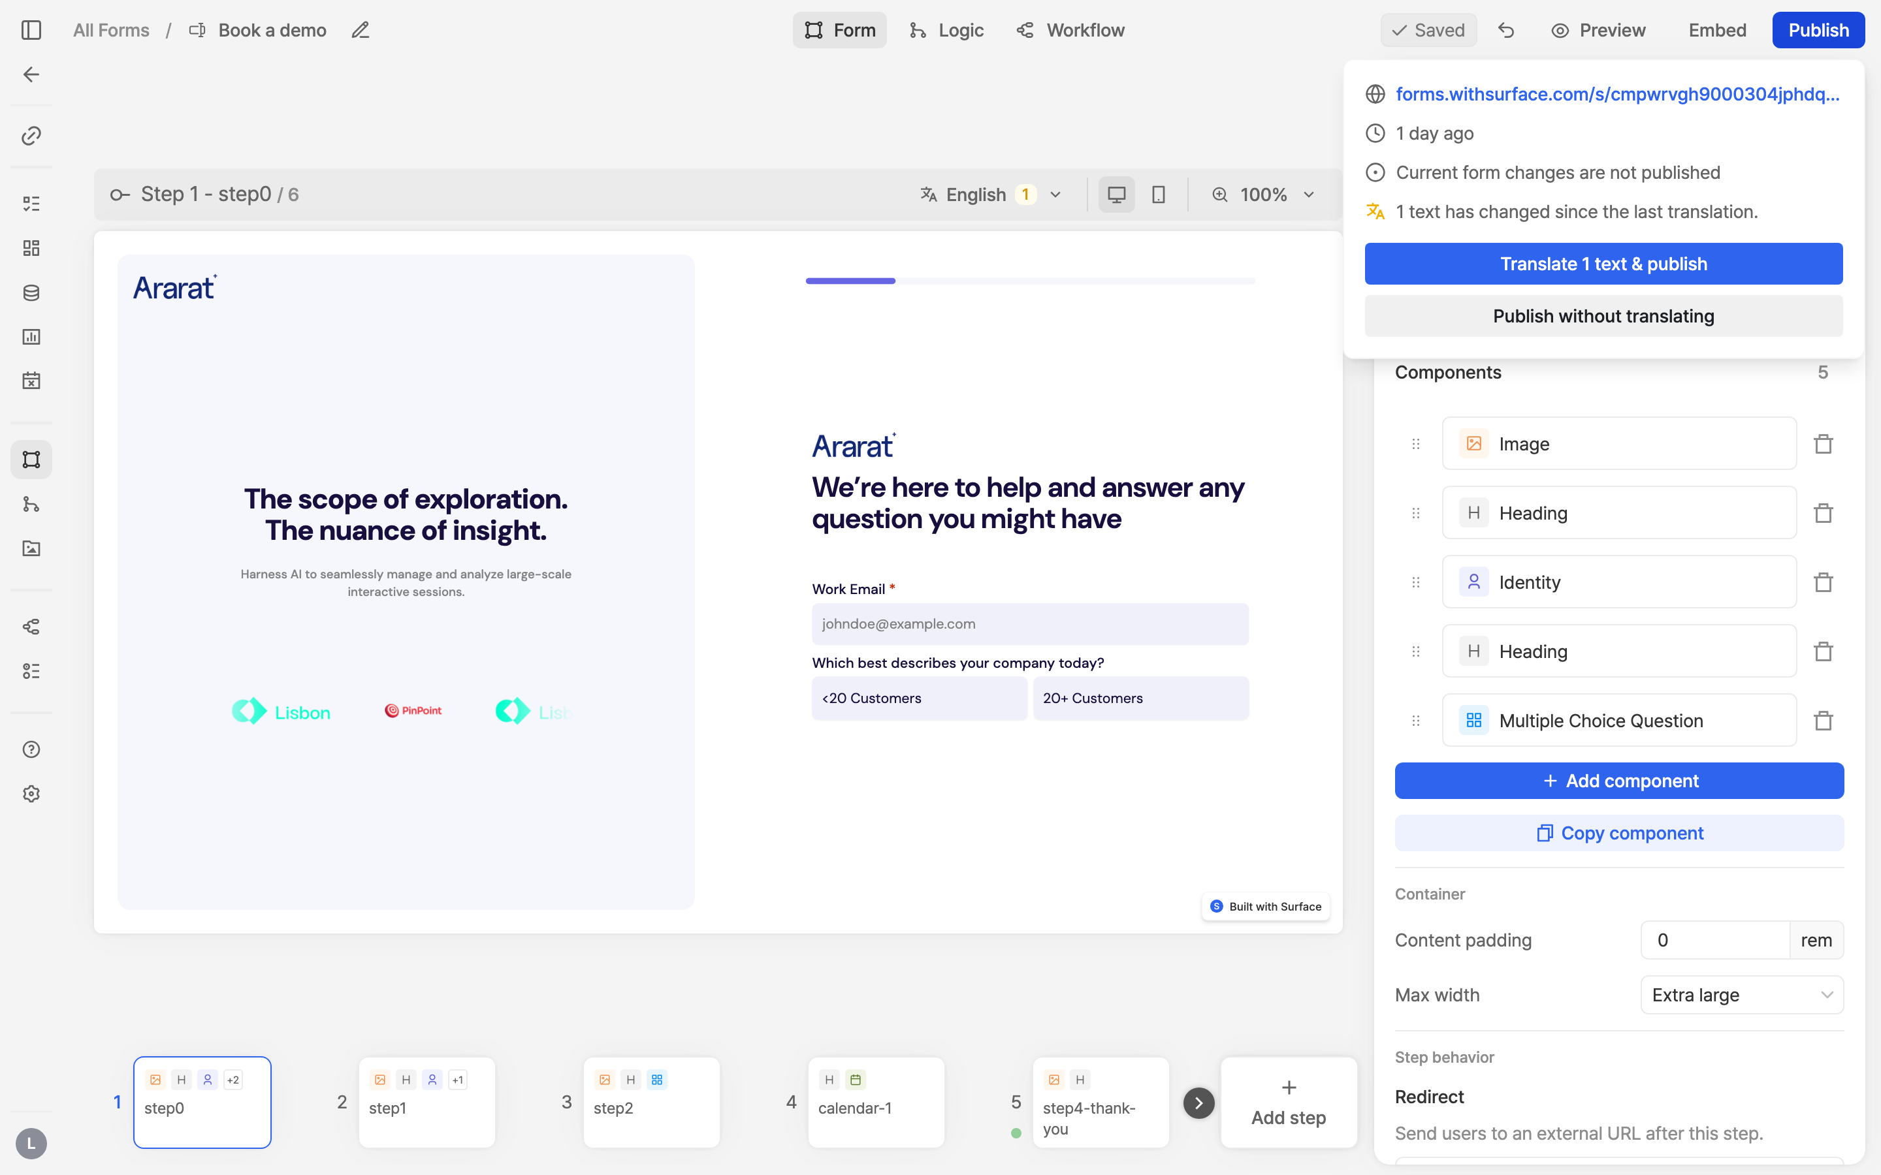Click the Add component button

[1619, 780]
